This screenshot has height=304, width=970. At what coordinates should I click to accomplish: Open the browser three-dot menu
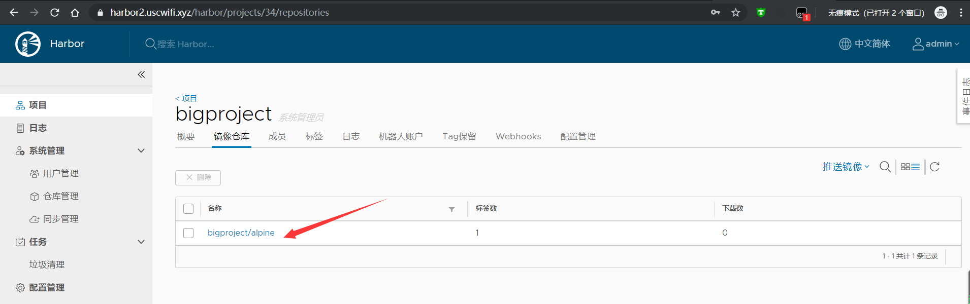coord(961,13)
